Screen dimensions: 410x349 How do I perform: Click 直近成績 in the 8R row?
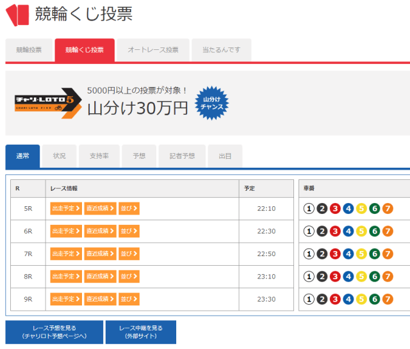coord(101,277)
